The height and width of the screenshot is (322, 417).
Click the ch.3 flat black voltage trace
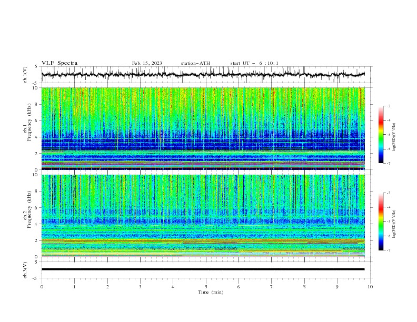pos(203,269)
